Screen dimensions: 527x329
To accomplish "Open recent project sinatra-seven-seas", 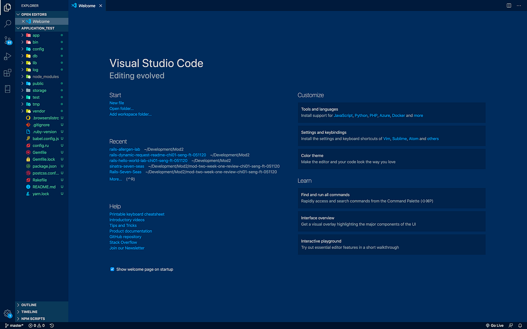I will (126, 166).
